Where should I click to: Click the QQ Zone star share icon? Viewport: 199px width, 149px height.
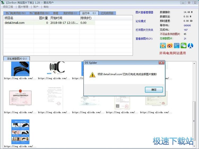click(x=163, y=46)
